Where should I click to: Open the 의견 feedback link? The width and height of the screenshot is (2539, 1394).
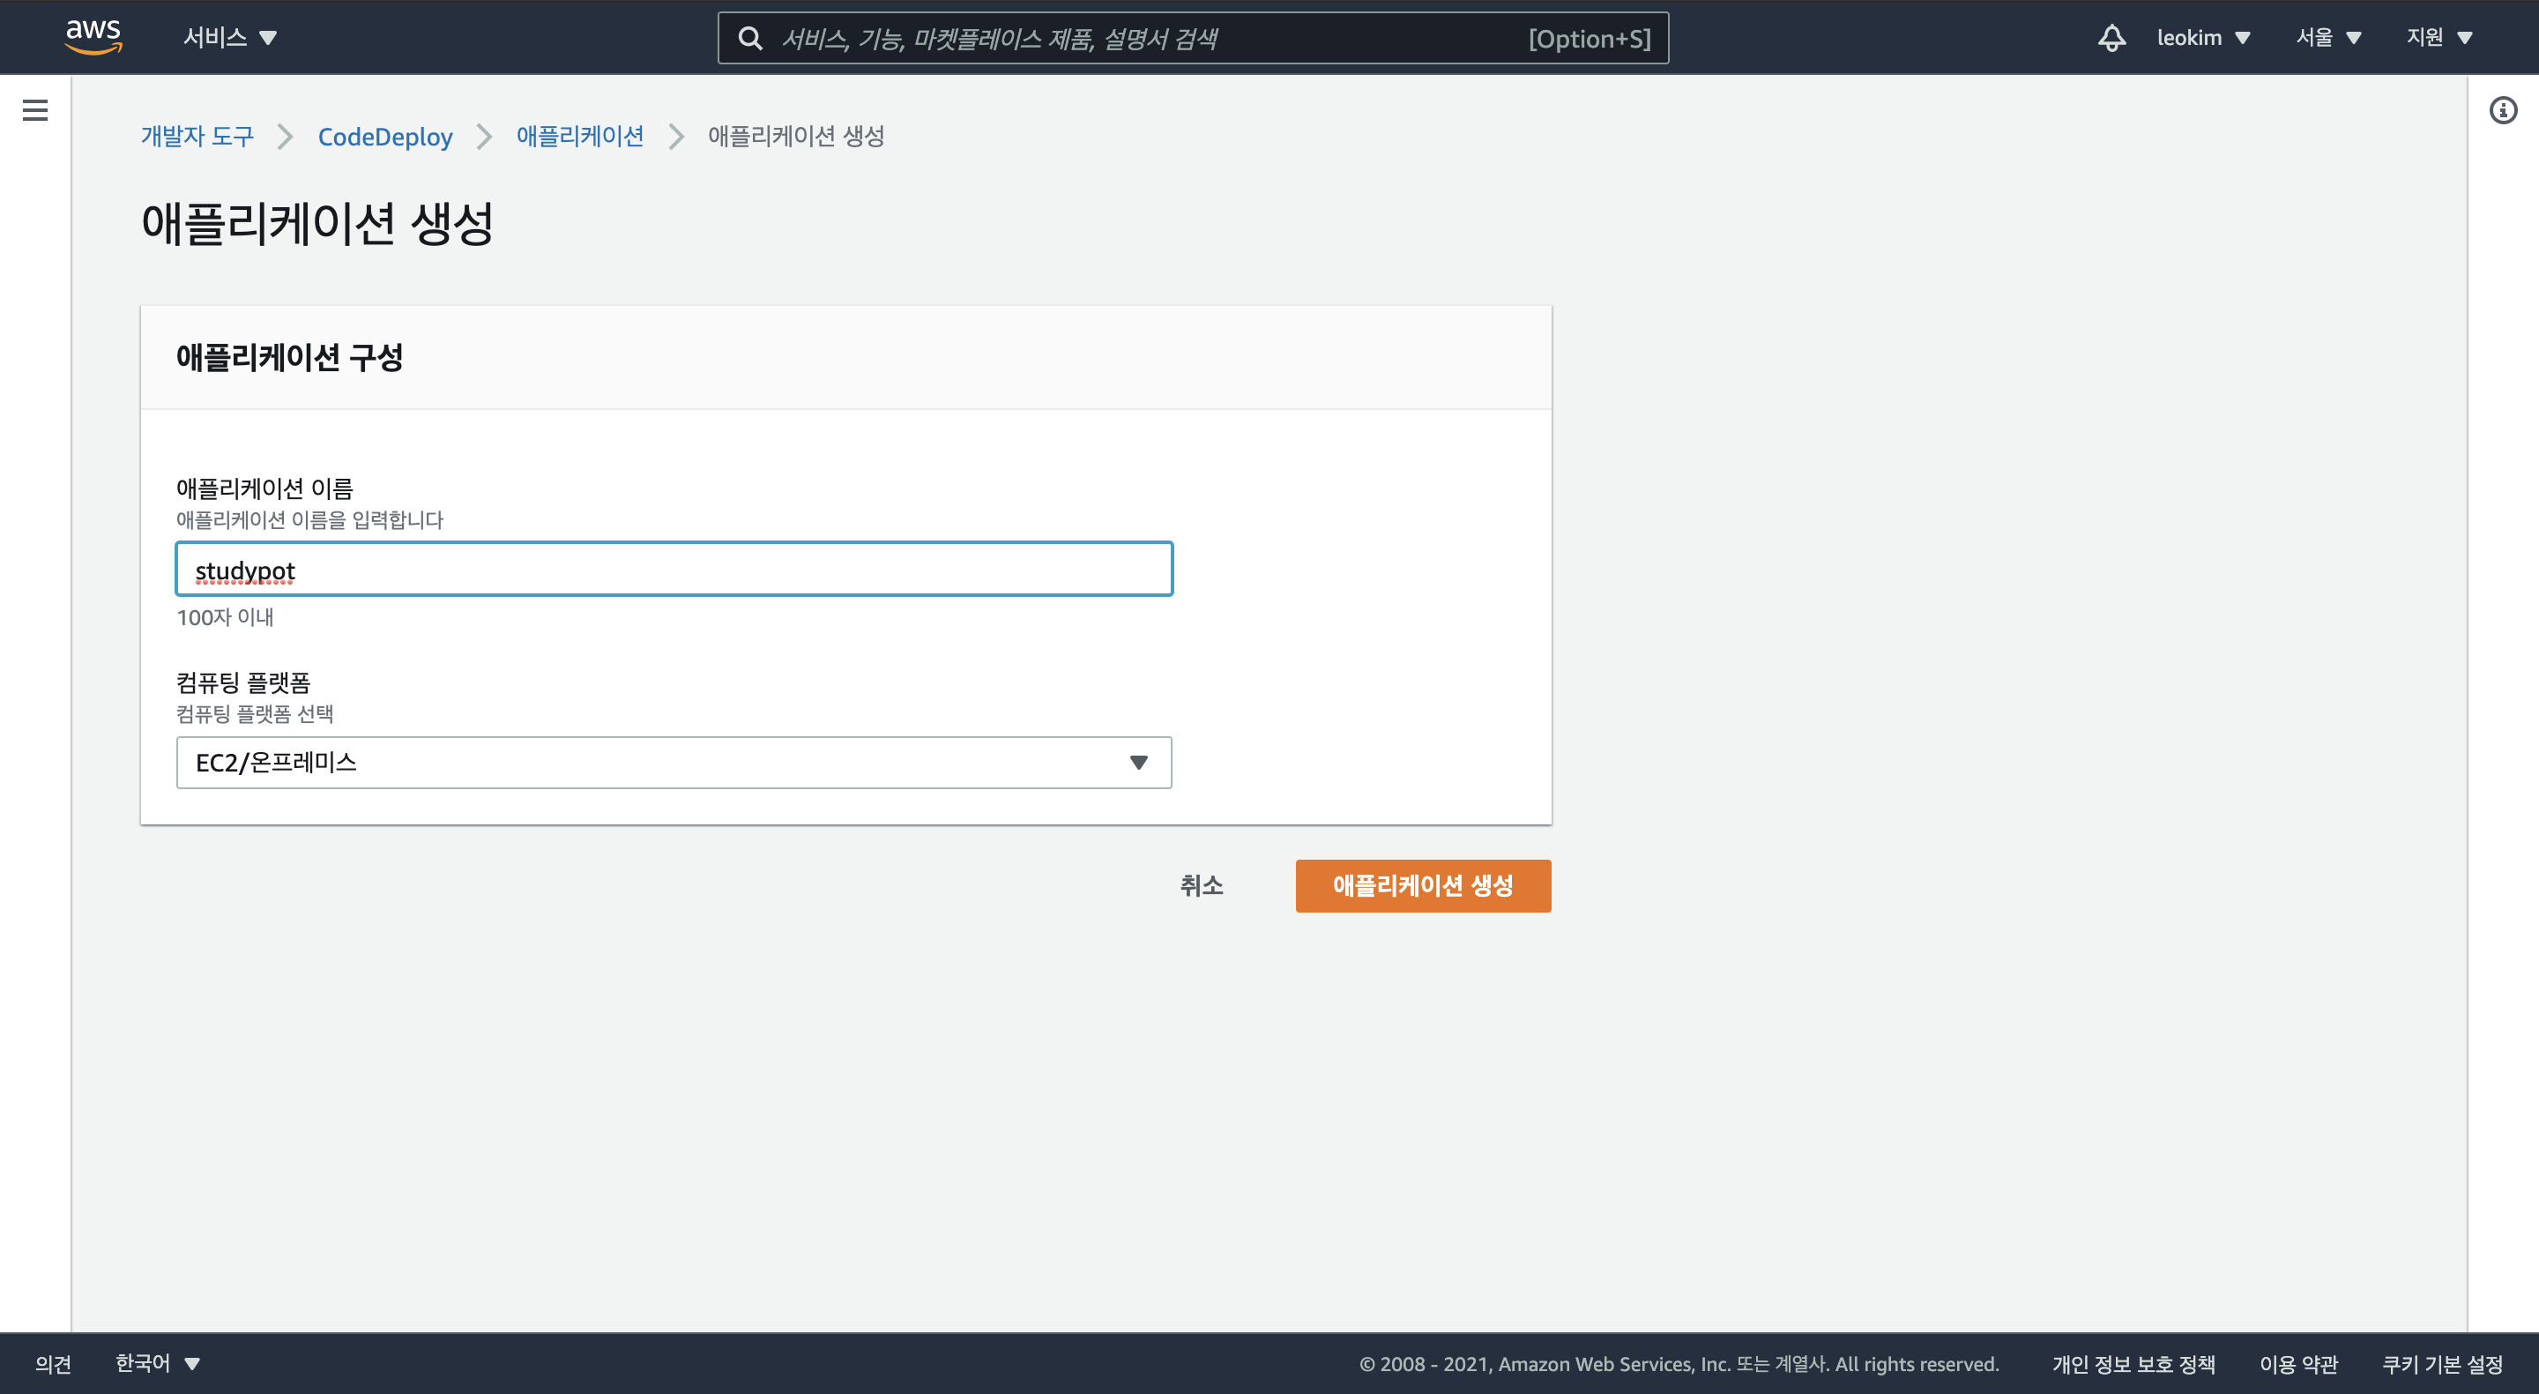point(53,1363)
